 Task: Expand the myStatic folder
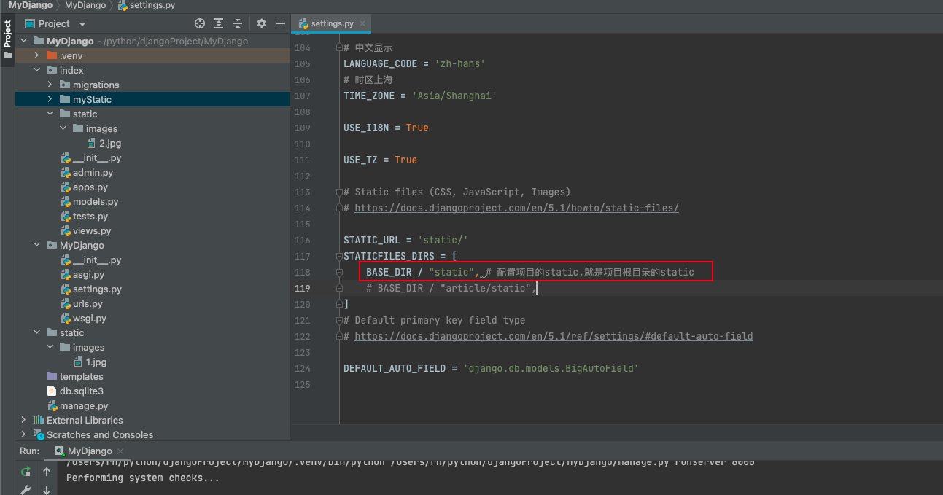pos(50,99)
